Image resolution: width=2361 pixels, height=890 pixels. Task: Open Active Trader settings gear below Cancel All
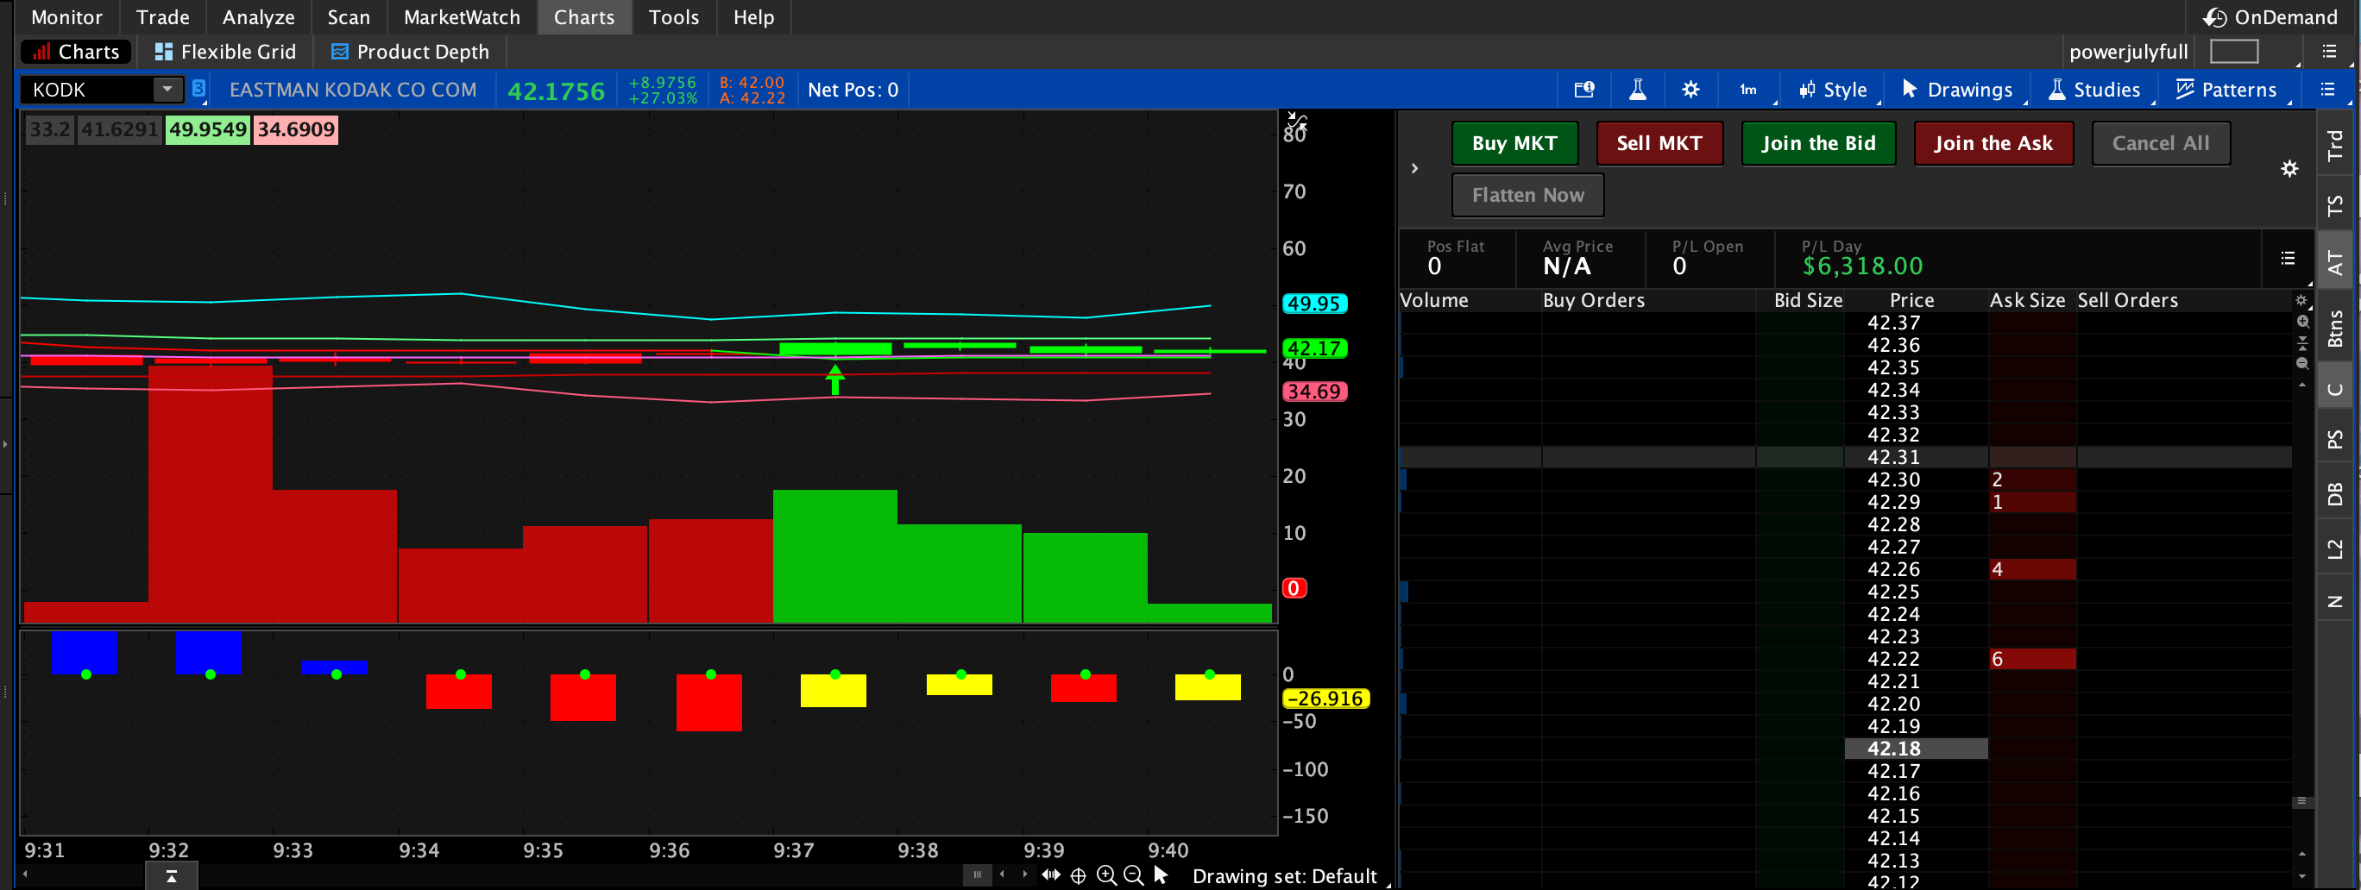[x=2289, y=169]
